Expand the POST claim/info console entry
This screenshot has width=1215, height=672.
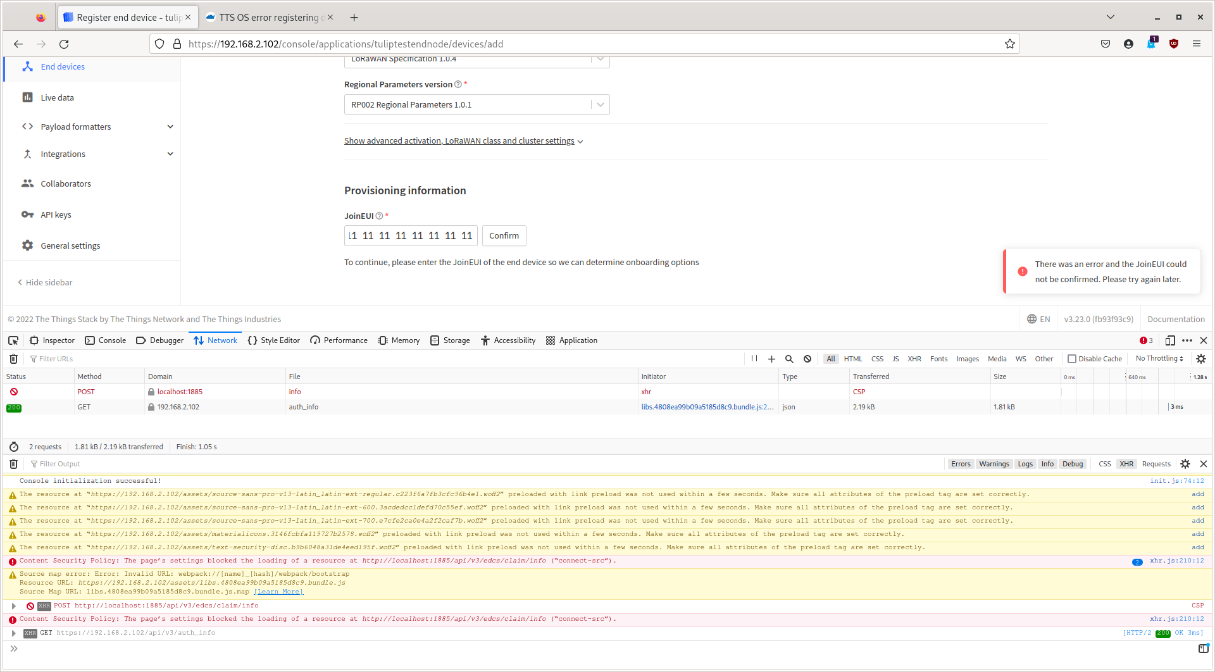point(13,606)
